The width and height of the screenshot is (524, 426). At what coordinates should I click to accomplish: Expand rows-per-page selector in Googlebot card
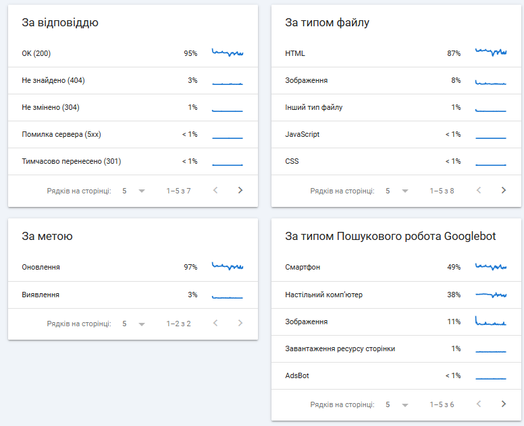coord(397,404)
